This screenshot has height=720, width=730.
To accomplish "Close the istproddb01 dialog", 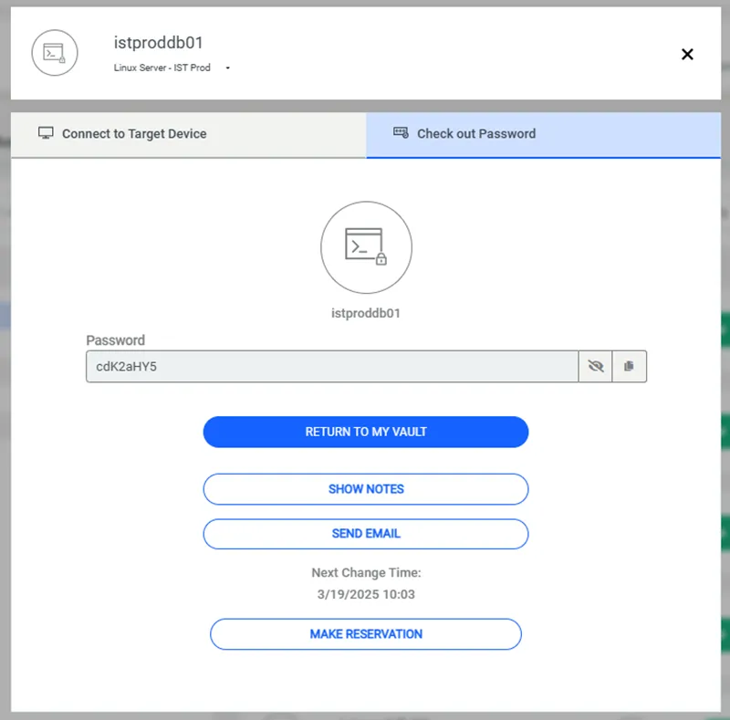I will [x=687, y=54].
